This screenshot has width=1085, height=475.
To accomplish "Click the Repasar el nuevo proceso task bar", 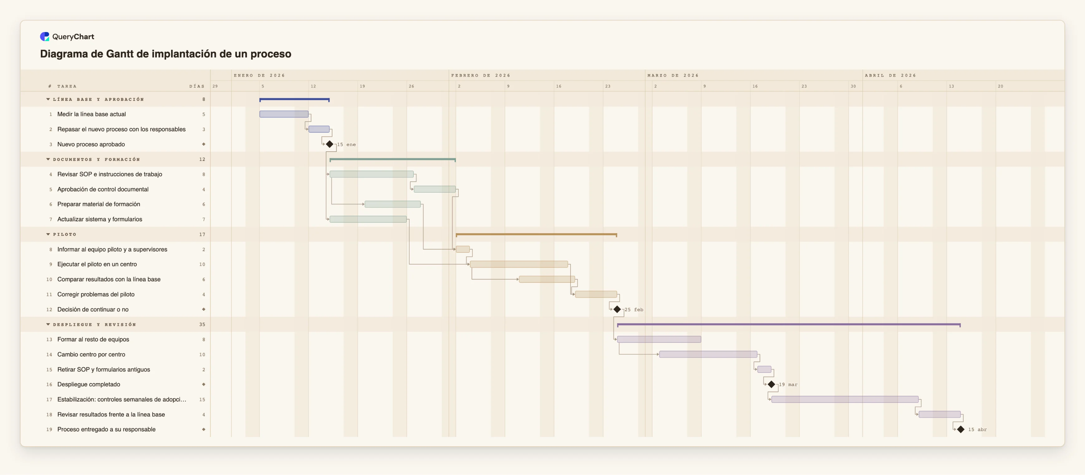I will click(x=319, y=129).
